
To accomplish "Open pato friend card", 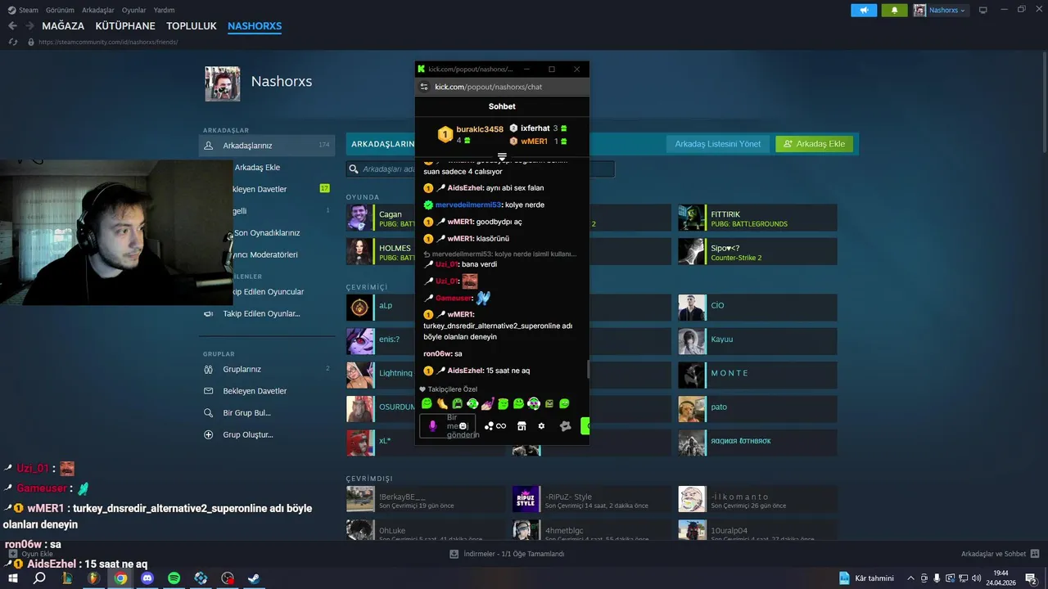I will tap(757, 409).
